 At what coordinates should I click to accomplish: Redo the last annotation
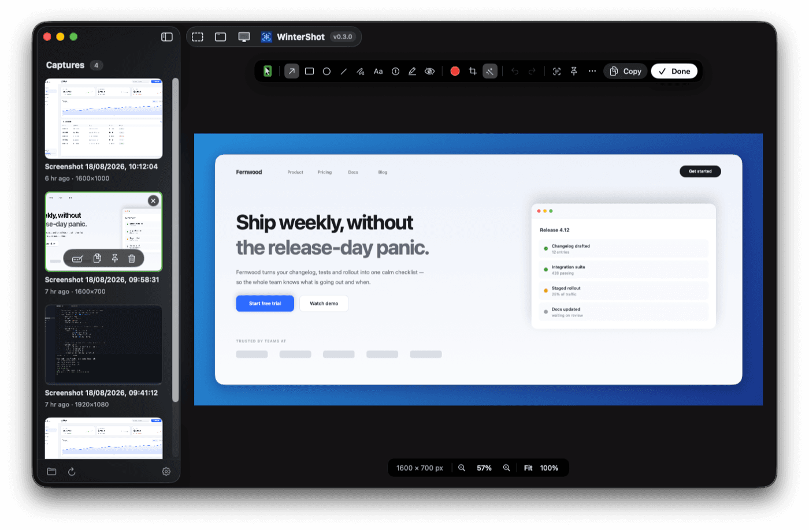point(532,71)
